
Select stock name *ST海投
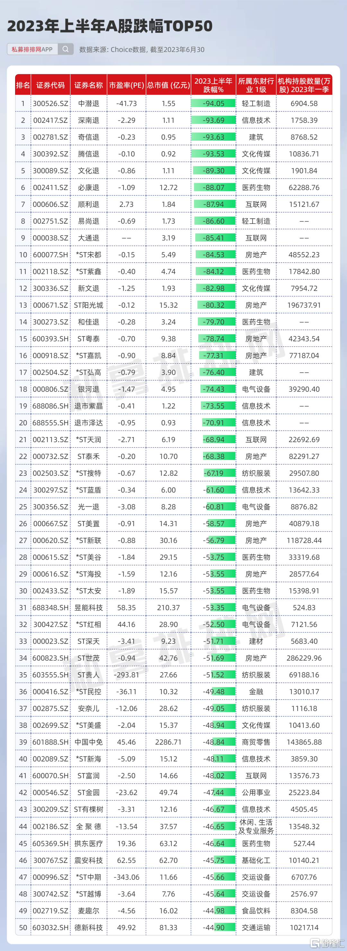tap(89, 574)
